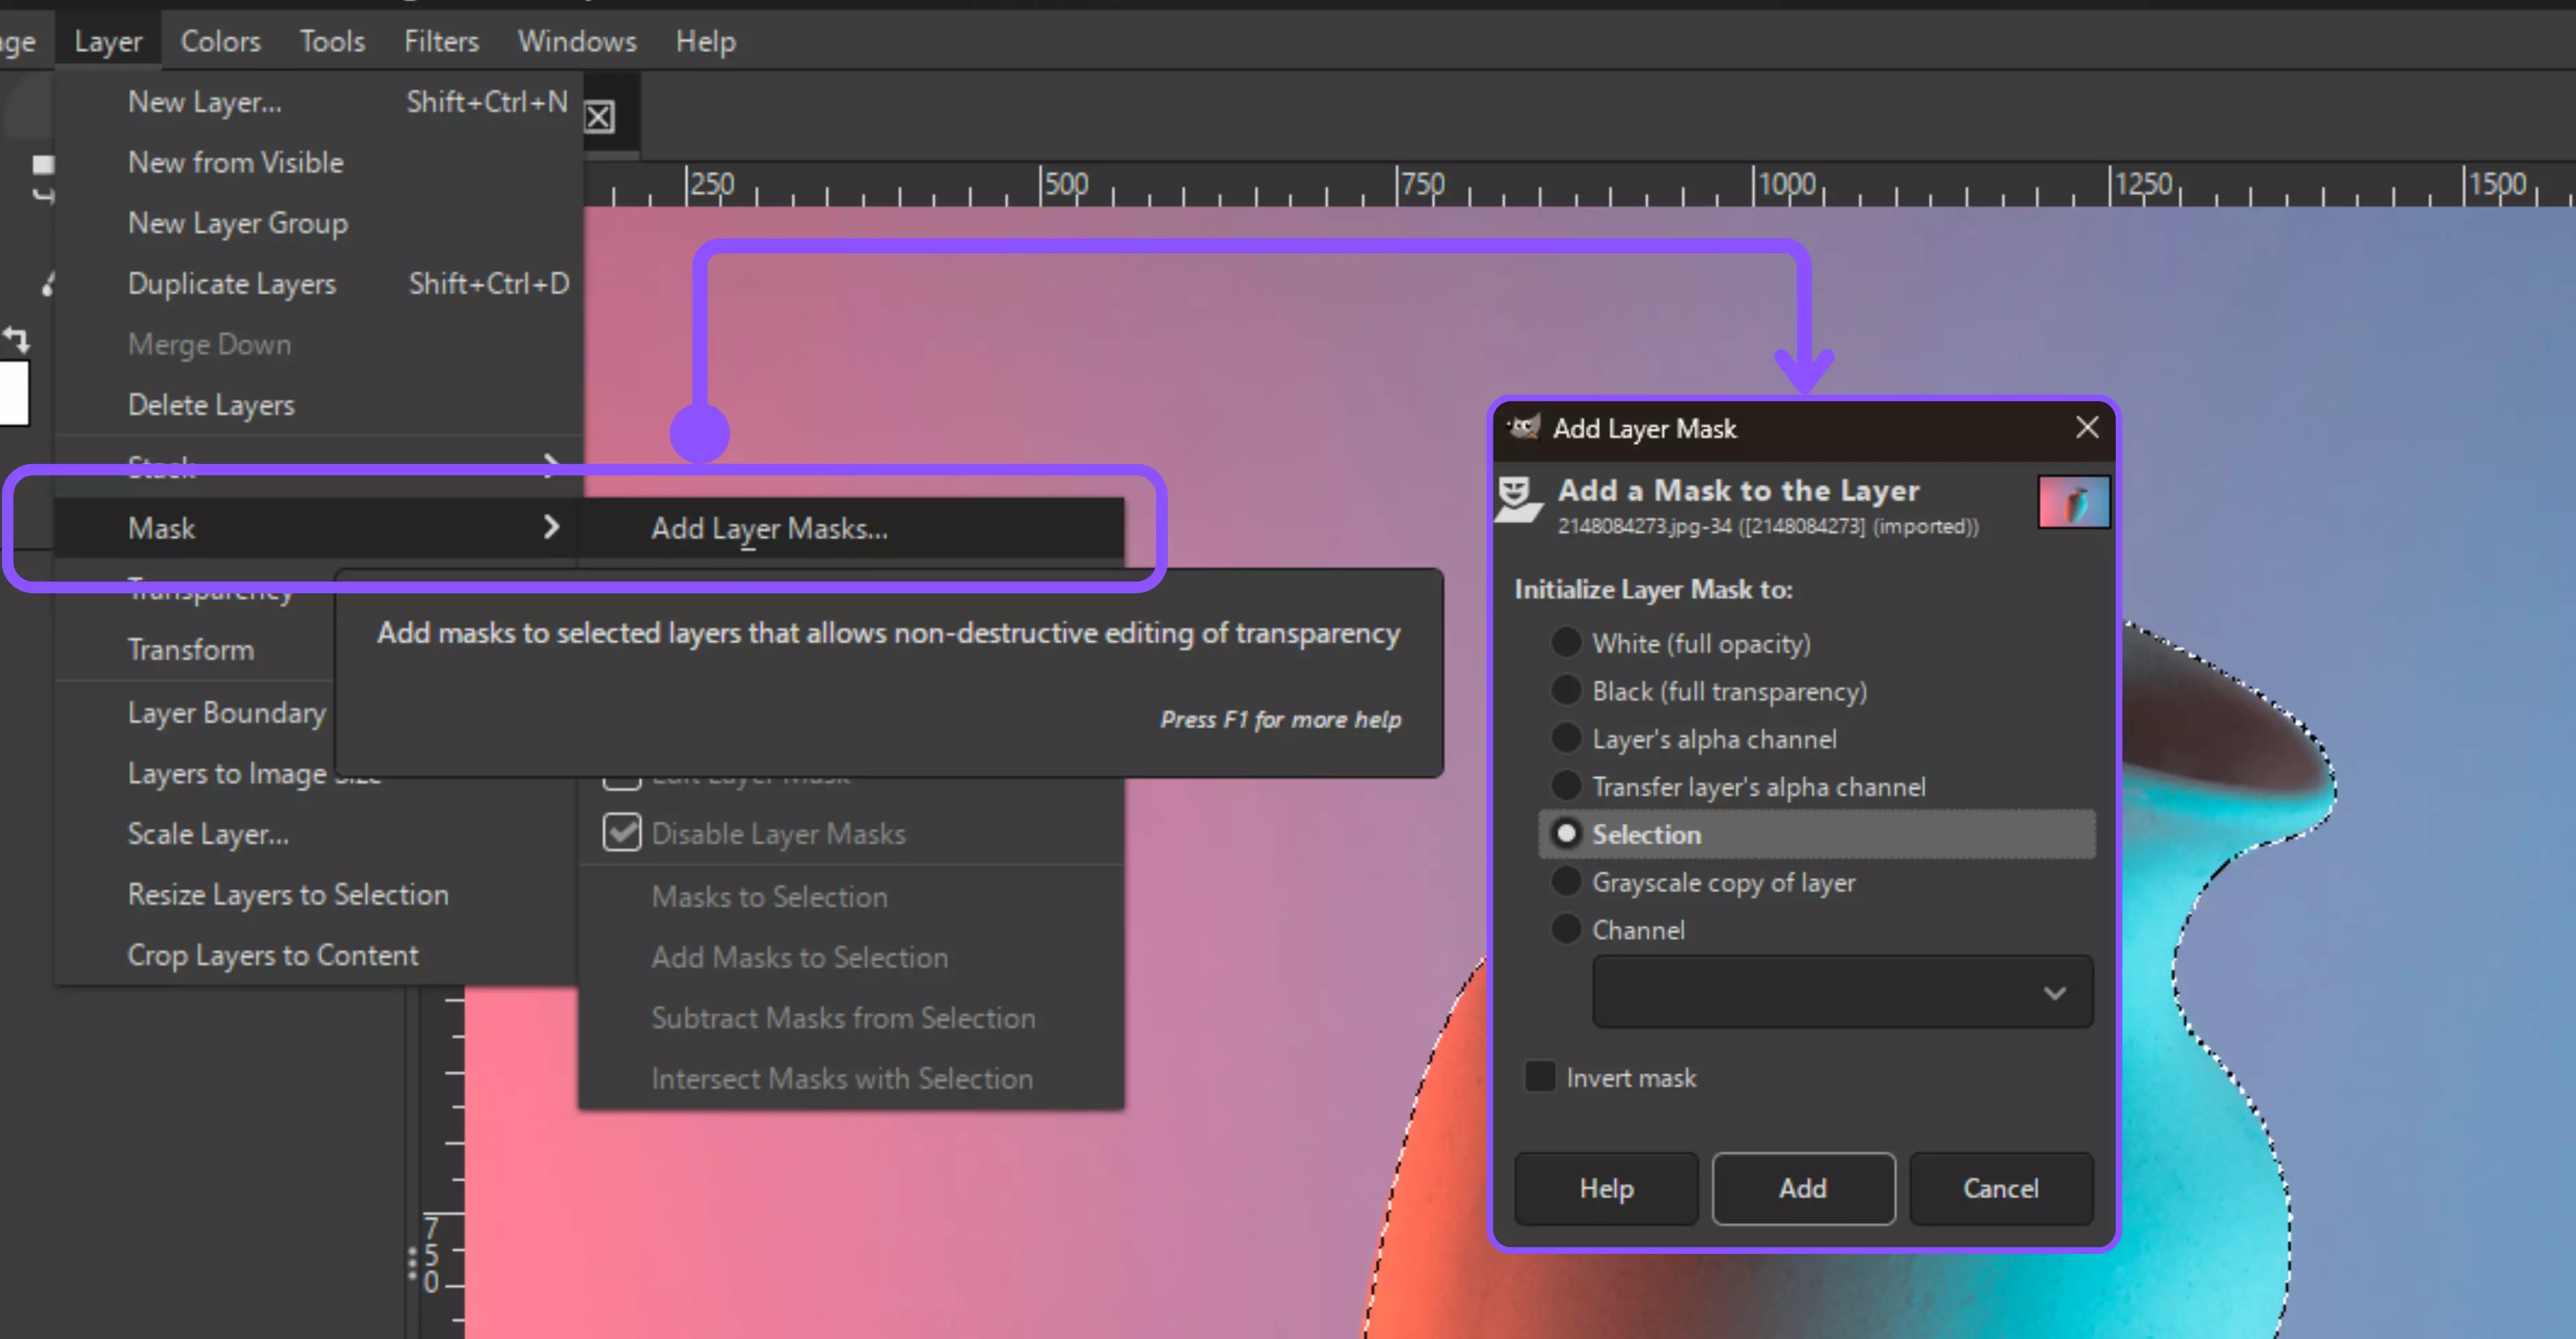Image resolution: width=2576 pixels, height=1339 pixels.
Task: Click the Add button in dialog
Action: (x=1803, y=1188)
